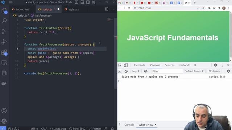Open the top JavaScript context dropdown

pos(136,71)
